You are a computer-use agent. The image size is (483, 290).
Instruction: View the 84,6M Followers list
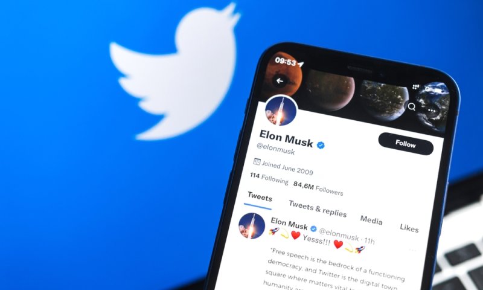[318, 188]
